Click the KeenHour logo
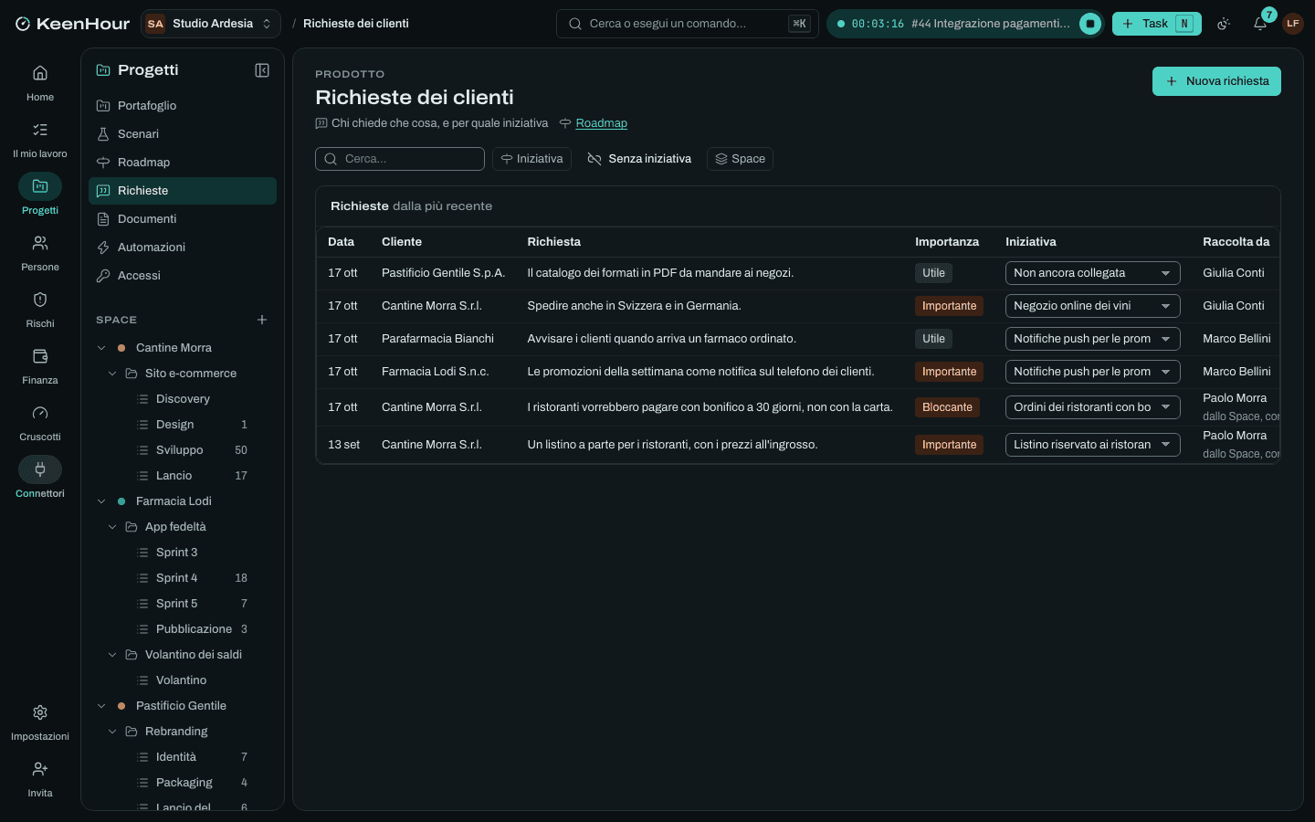This screenshot has height=822, width=1315. point(72,24)
